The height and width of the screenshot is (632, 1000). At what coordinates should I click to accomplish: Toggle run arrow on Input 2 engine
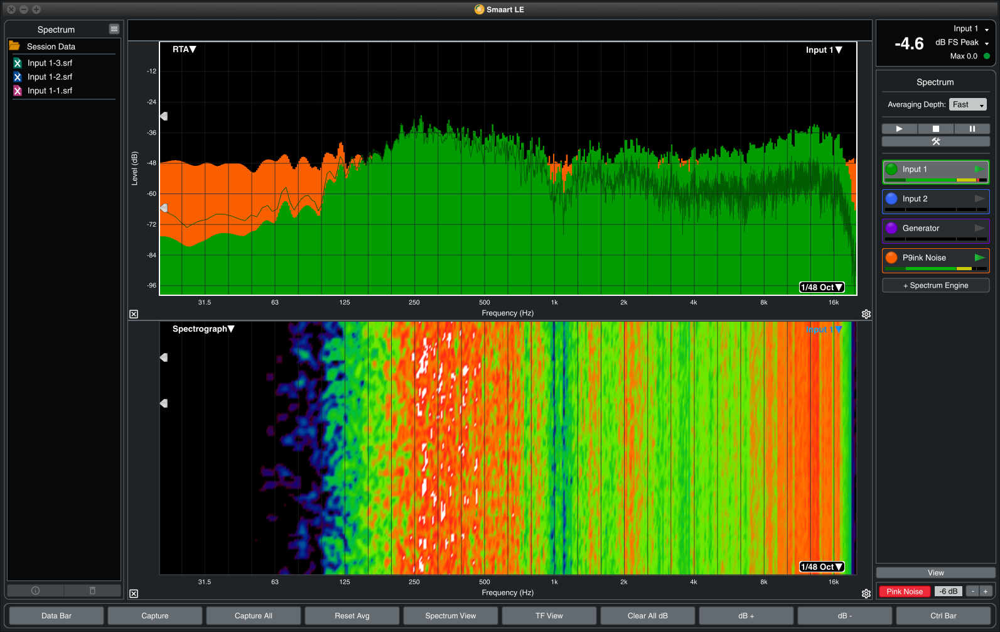(979, 199)
